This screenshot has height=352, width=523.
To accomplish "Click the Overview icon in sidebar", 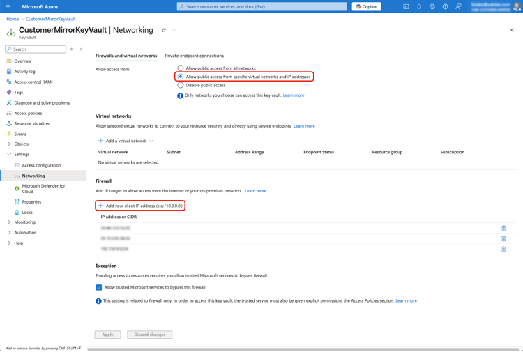I will pos(9,61).
